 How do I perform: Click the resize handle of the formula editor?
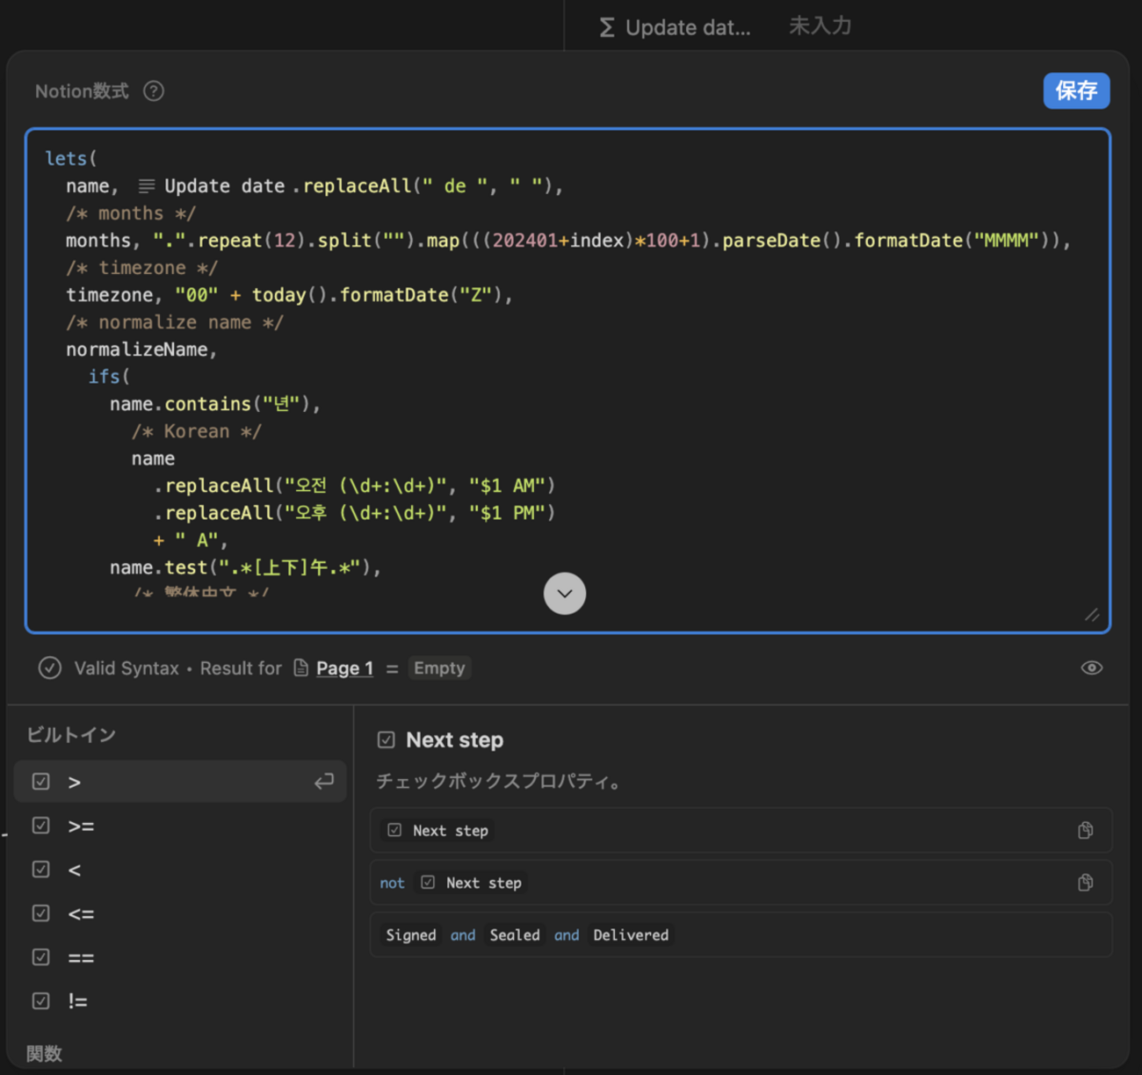1092,615
